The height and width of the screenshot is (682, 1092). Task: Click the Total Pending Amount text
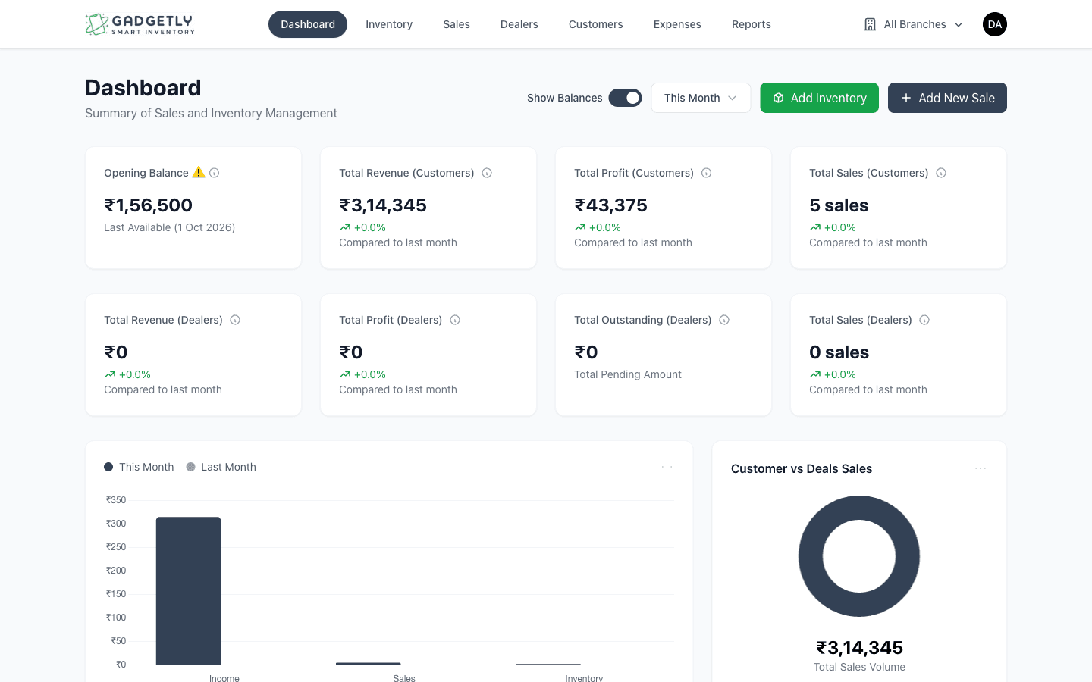(x=628, y=374)
